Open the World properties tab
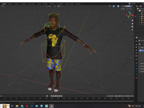The image size is (144, 108). [x=136, y=56]
